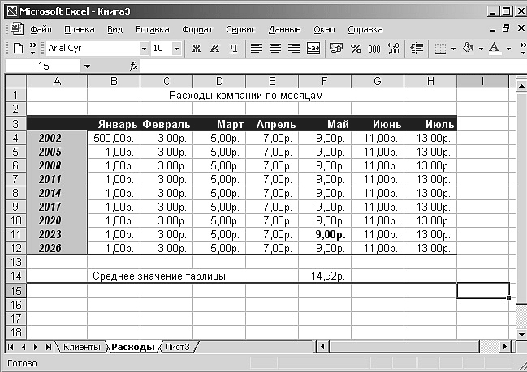The image size is (527, 372).
Task: Select the Лист3 sheet tab
Action: (x=179, y=347)
